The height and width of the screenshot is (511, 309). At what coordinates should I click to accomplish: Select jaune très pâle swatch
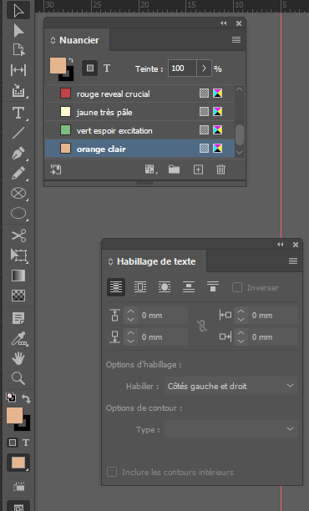tap(139, 112)
